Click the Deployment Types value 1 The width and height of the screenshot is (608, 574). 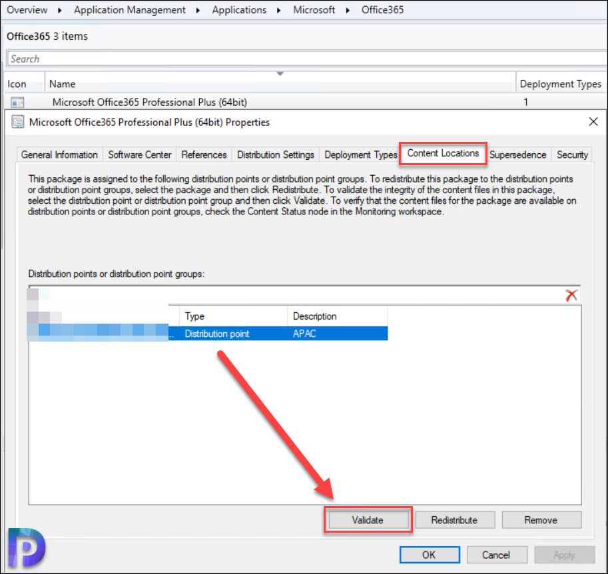click(526, 102)
